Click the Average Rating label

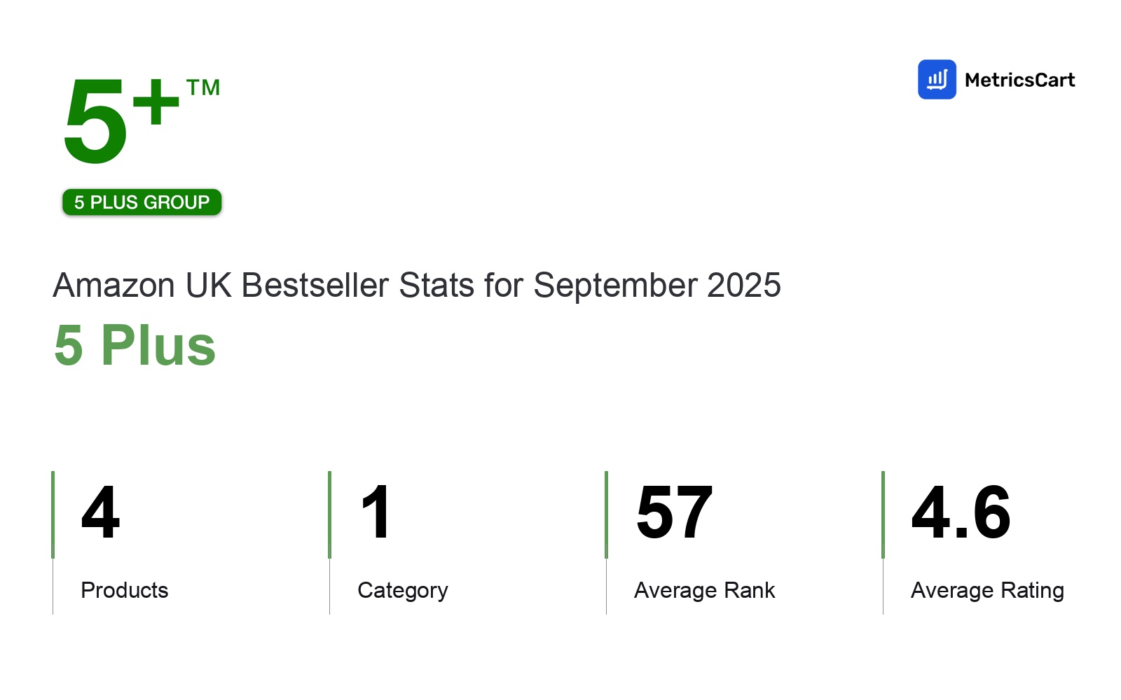point(987,590)
